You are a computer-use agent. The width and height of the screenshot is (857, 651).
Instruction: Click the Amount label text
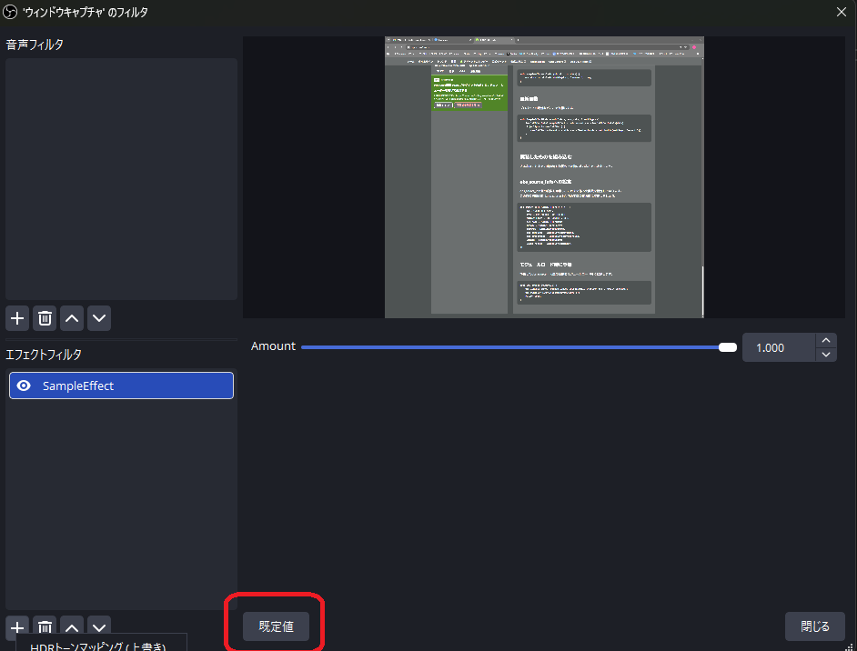coord(273,346)
